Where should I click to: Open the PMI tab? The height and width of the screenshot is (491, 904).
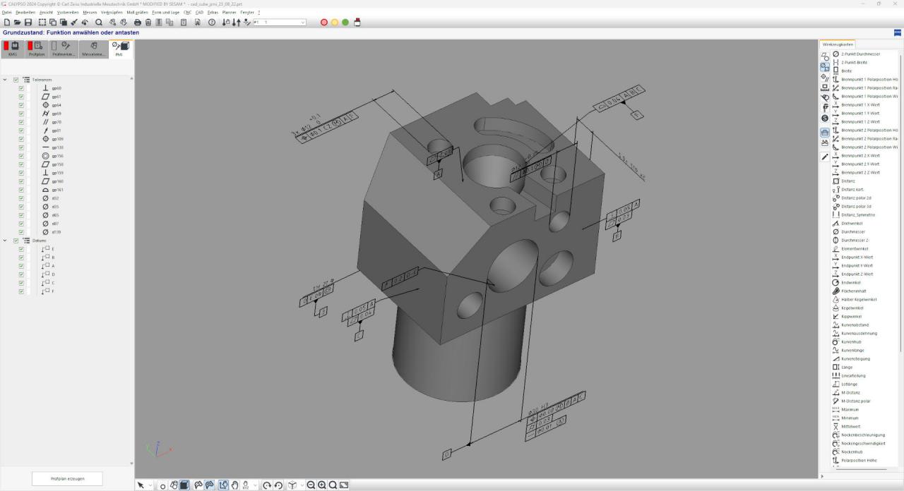119,49
